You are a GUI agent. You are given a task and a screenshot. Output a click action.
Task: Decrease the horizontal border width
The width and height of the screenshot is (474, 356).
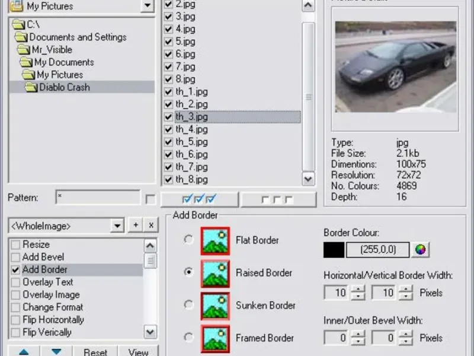pyautogui.click(x=358, y=296)
